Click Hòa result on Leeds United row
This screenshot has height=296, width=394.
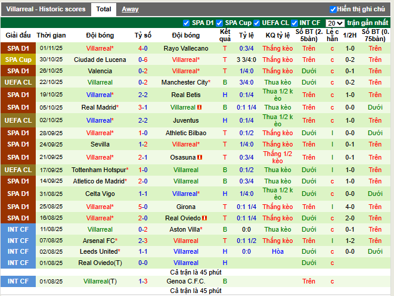[x=277, y=251]
